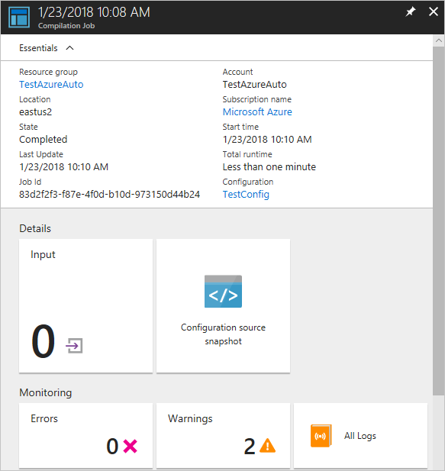The image size is (445, 471).
Task: Open the Microsoft Azure subscription link
Action: (x=257, y=111)
